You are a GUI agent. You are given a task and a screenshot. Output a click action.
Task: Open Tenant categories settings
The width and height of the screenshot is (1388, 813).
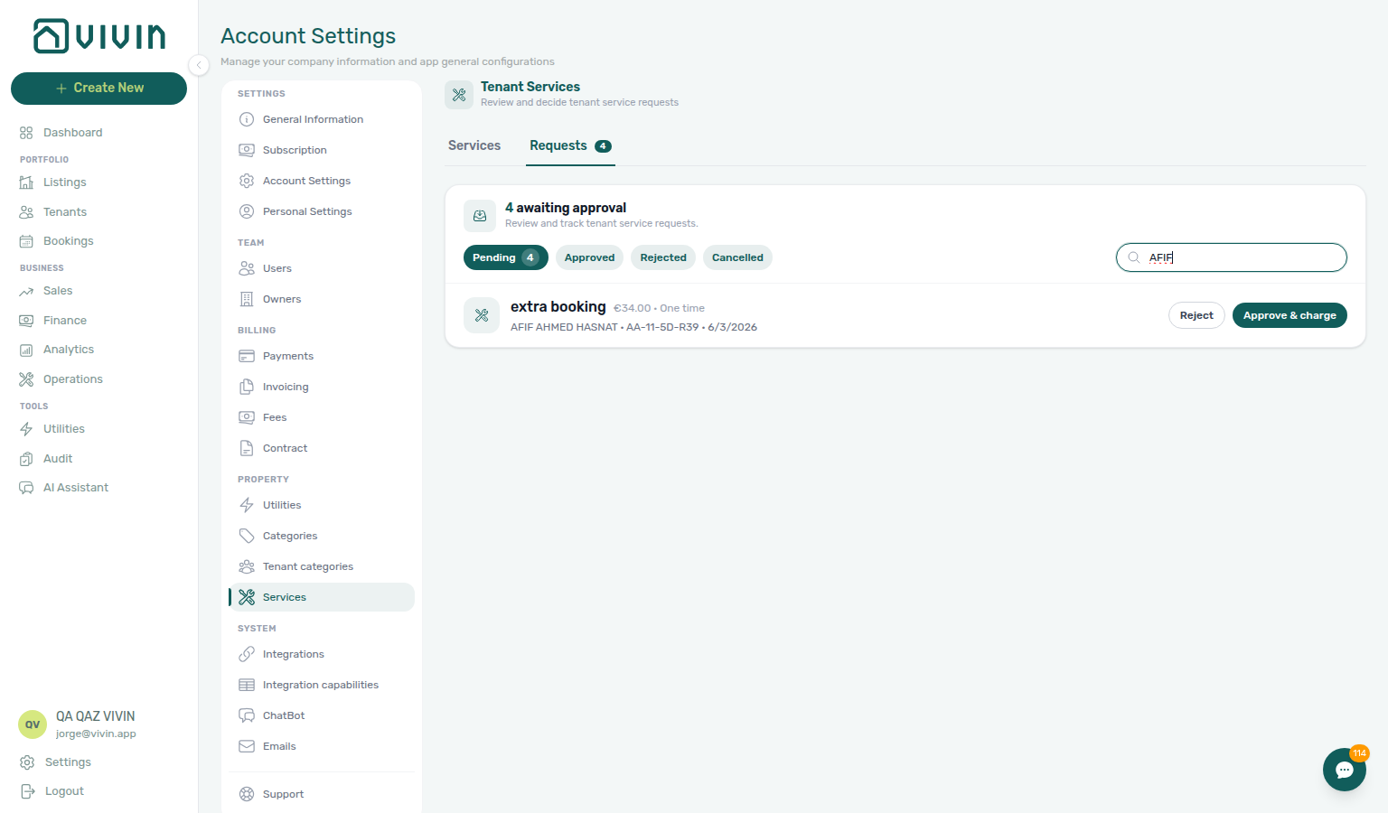(322, 566)
